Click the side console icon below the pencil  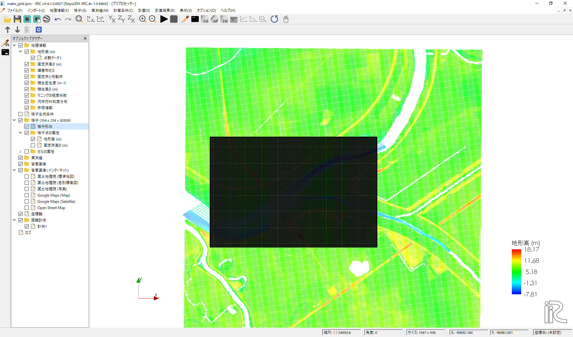pyautogui.click(x=5, y=52)
